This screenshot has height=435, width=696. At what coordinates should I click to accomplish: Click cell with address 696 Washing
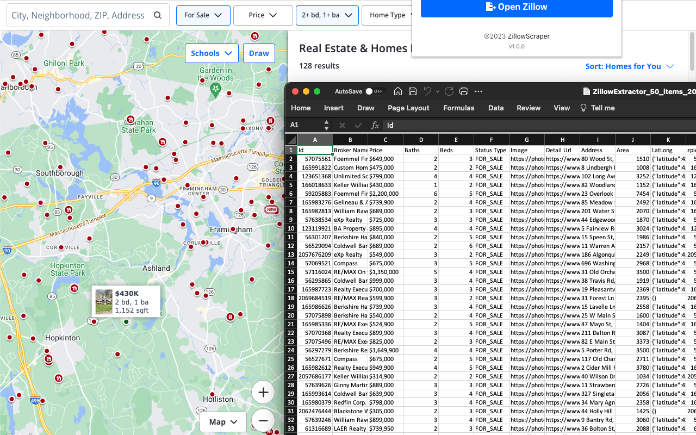pos(598,263)
